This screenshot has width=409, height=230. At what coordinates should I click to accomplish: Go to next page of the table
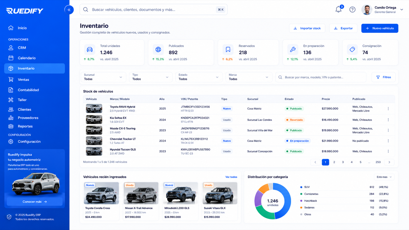pos(389,162)
